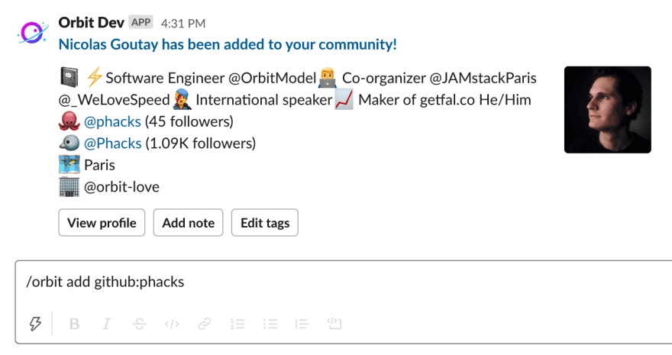The height and width of the screenshot is (355, 672).
Task: Open 'Nicolas Goutay has been added' link
Action: [x=228, y=44]
